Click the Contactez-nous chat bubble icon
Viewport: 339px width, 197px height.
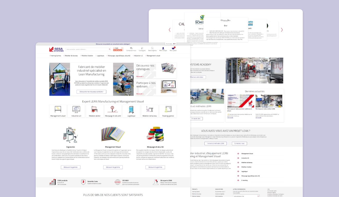[x=131, y=48]
